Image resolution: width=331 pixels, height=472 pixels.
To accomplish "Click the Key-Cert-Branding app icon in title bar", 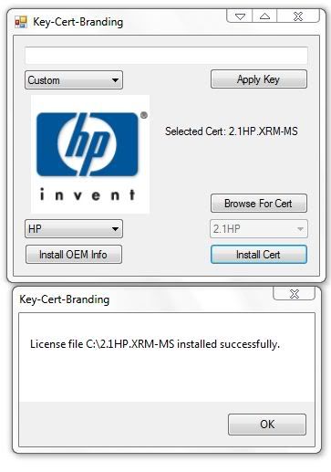I will pos(21,22).
